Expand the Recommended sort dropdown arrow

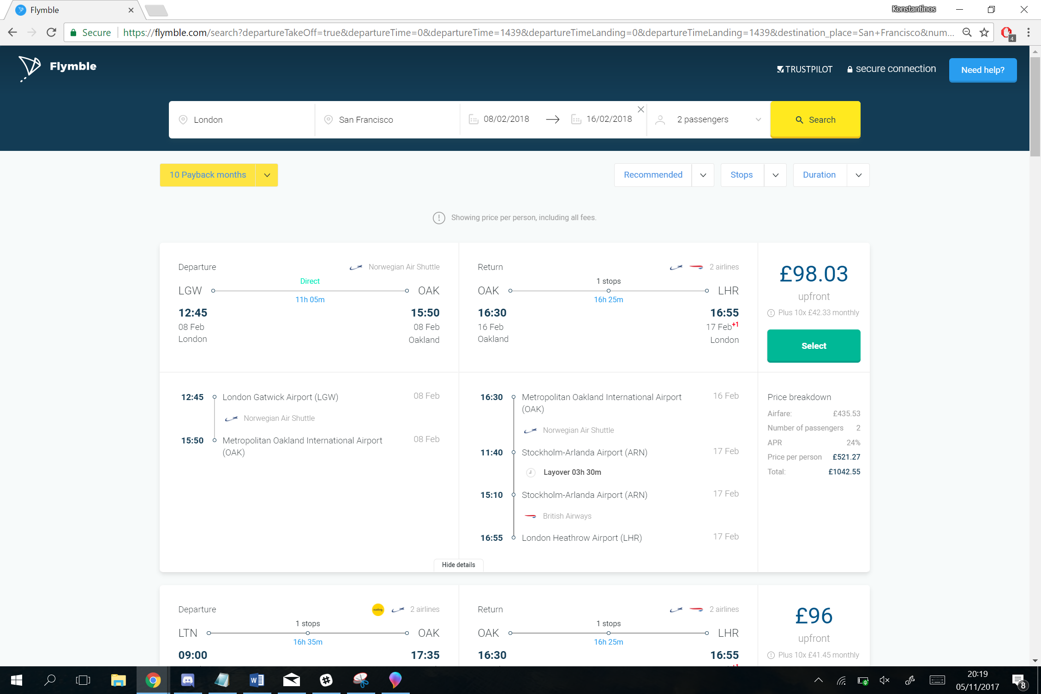click(x=703, y=175)
